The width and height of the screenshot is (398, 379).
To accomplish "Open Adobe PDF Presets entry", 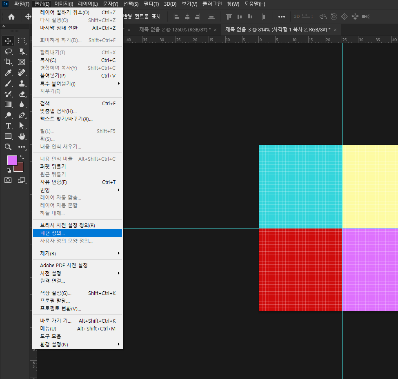I will point(78,265).
